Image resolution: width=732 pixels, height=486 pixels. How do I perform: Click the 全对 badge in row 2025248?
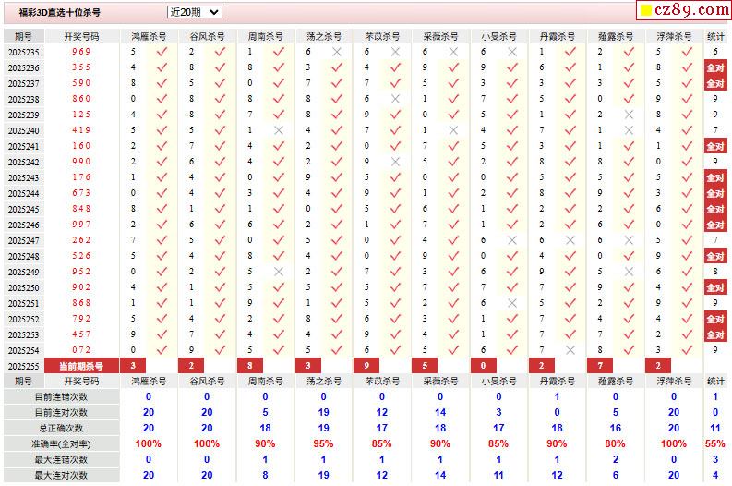[x=715, y=256]
